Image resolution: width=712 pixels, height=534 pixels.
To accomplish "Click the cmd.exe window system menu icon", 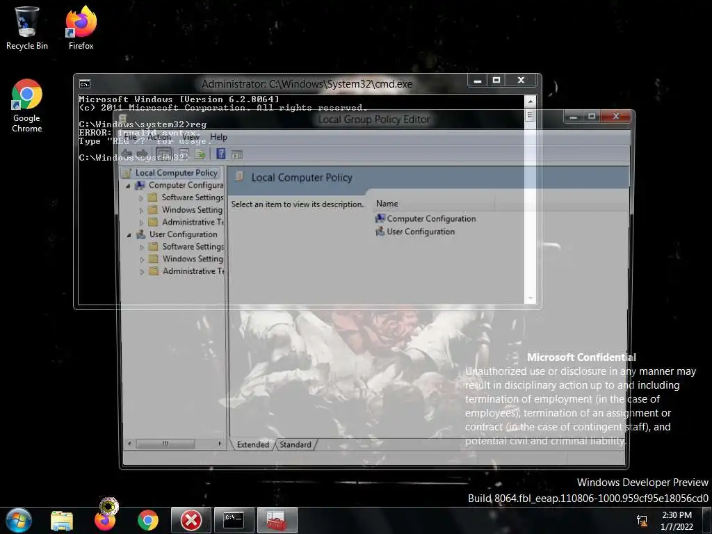I will (x=84, y=83).
